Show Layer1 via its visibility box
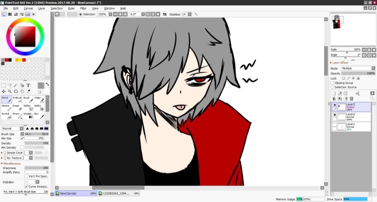This screenshot has height=202, width=377. (335, 125)
